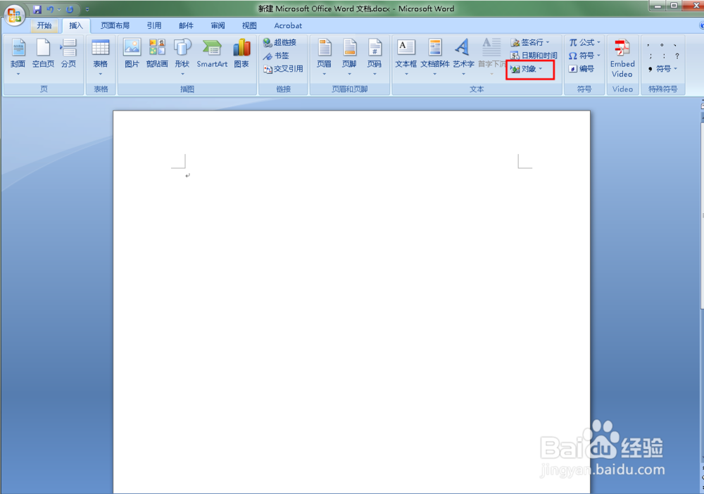The image size is (704, 494).
Task: Create a cross-reference with 交叉引用
Action: [x=284, y=68]
